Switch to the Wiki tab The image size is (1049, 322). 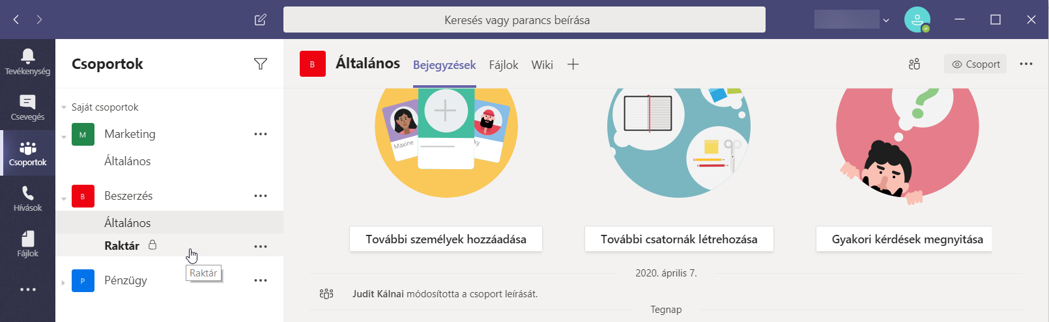541,65
